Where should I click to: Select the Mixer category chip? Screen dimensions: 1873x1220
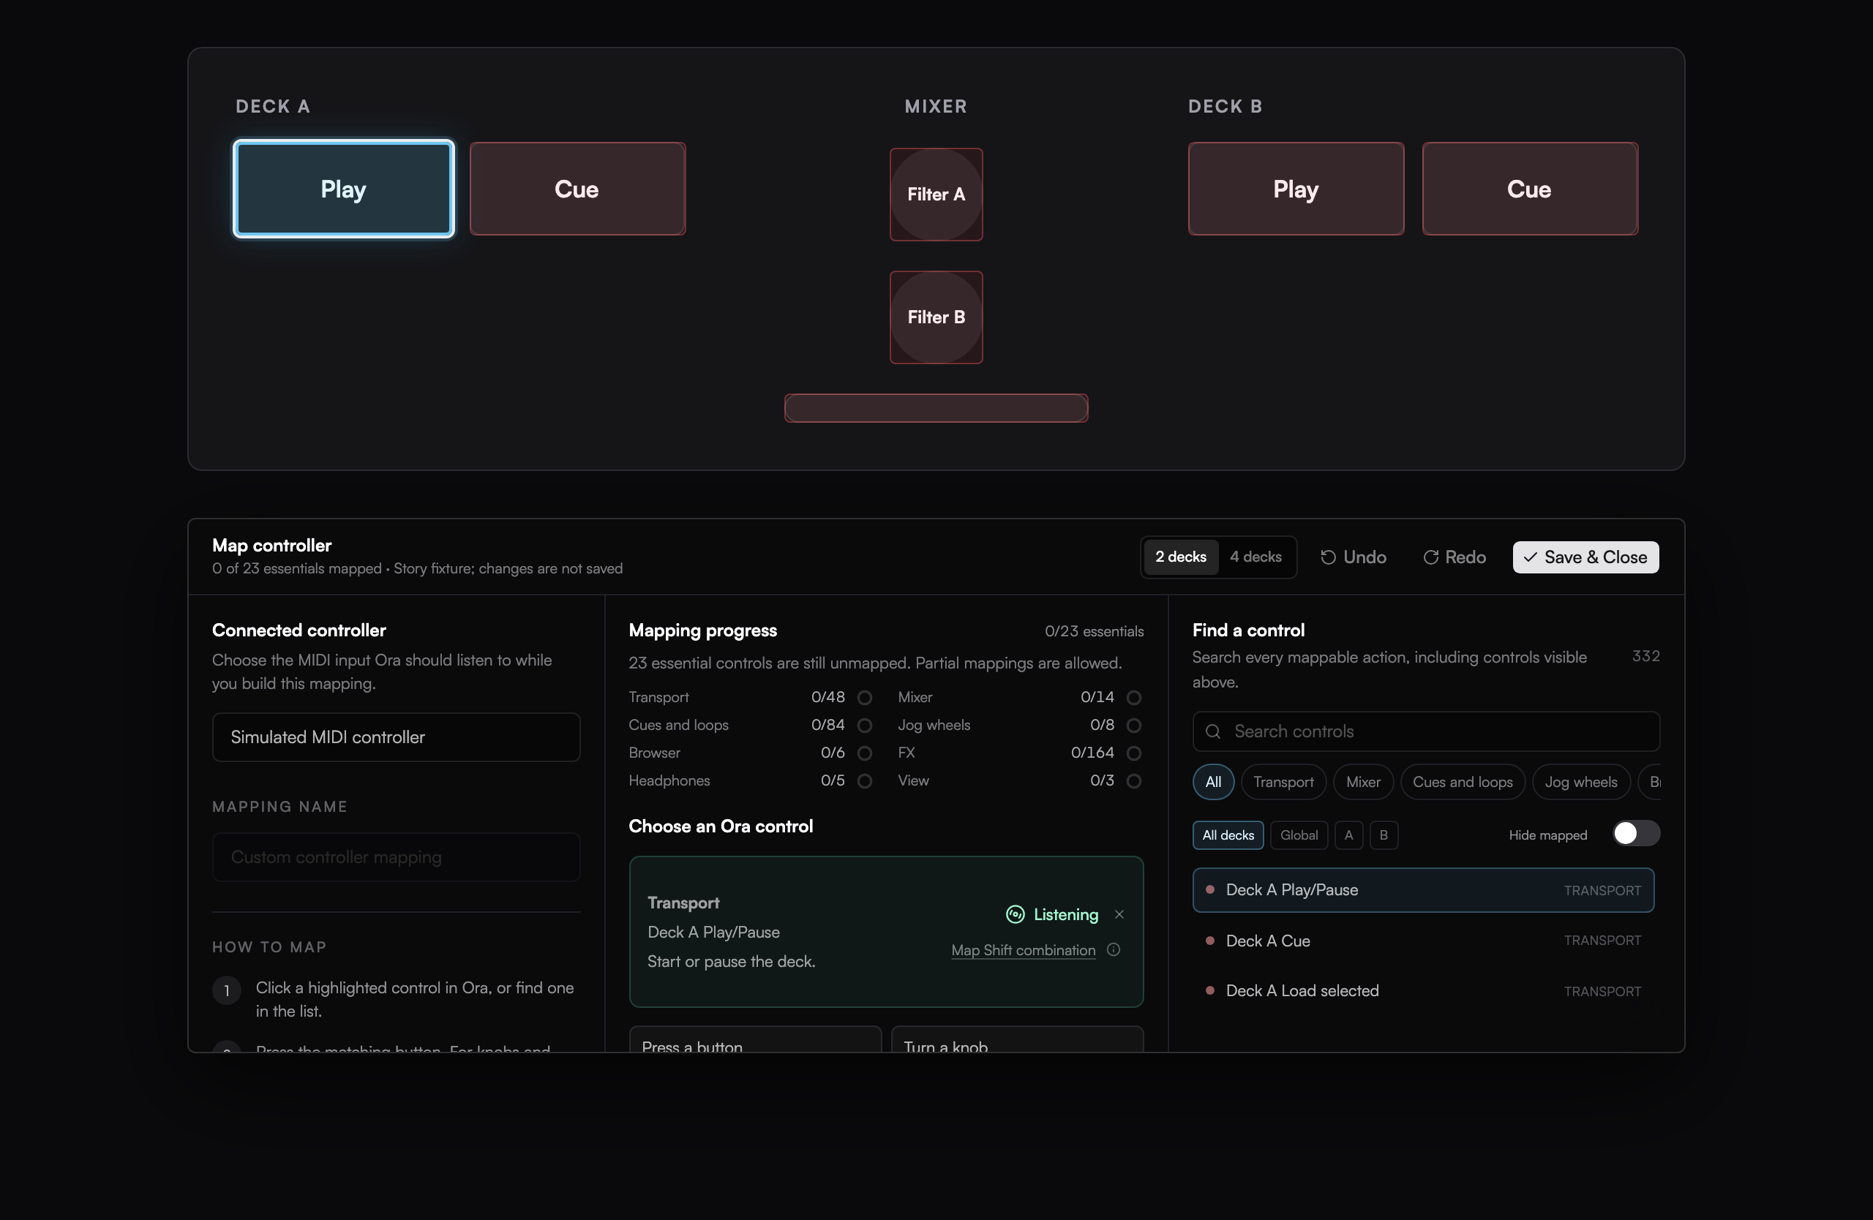click(1362, 782)
